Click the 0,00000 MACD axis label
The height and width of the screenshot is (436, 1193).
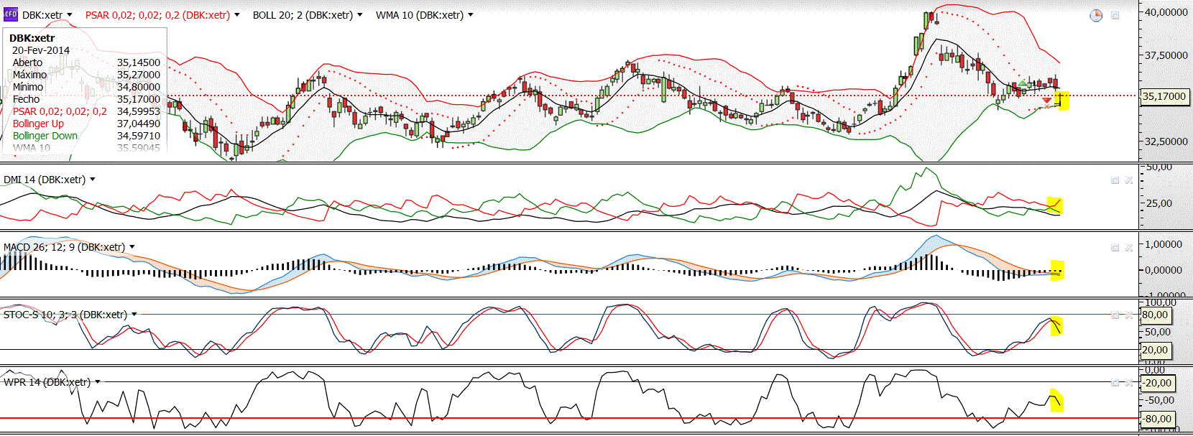tap(1164, 270)
